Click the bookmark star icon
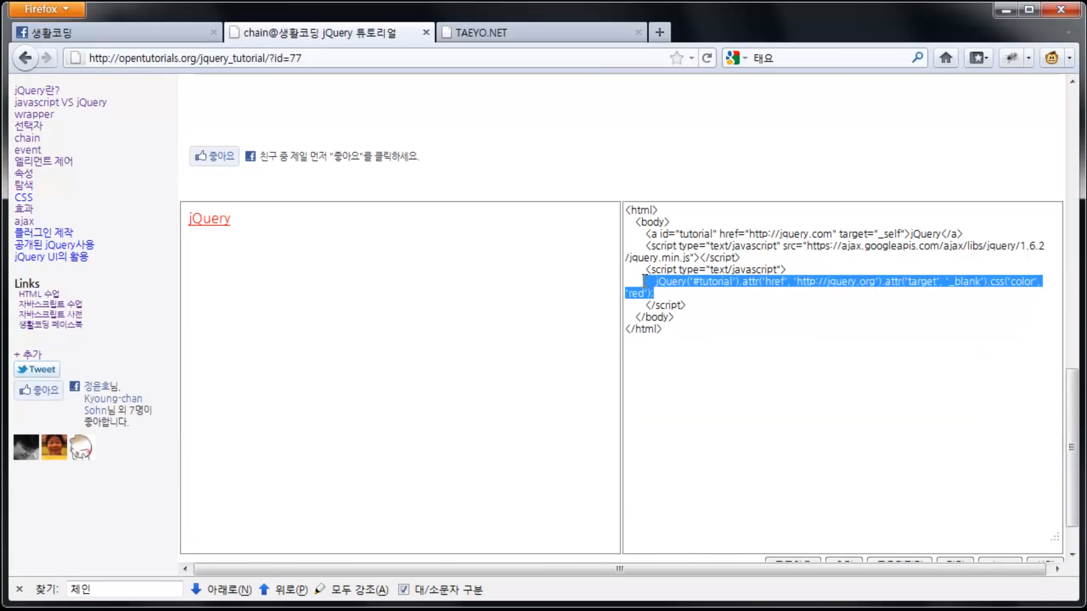Screen dimensions: 1087x611 676,58
